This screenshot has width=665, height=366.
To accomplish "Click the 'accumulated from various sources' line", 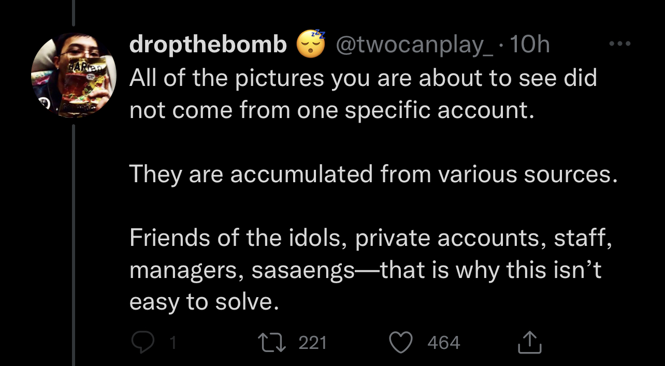I will [x=373, y=174].
